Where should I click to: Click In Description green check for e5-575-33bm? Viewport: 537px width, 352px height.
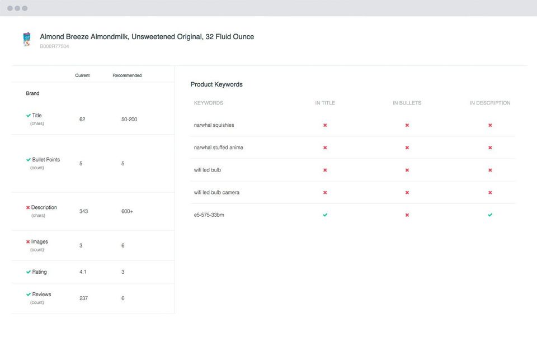[x=490, y=215]
